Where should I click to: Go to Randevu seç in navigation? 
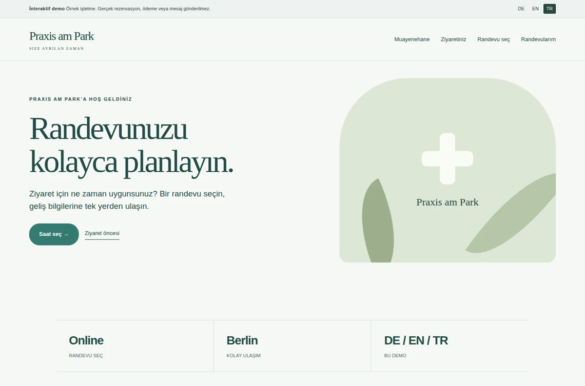tap(493, 40)
